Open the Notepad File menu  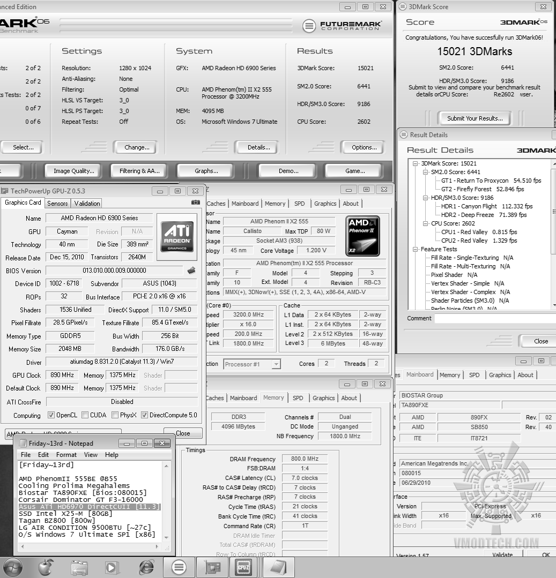coord(26,455)
